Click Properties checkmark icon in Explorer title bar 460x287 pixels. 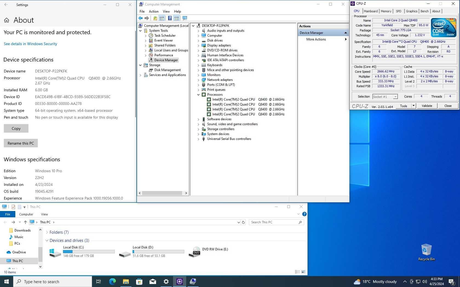(x=13, y=207)
